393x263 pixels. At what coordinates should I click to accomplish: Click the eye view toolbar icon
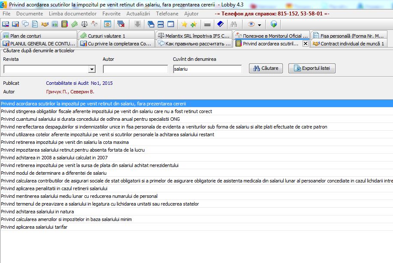coord(251,24)
